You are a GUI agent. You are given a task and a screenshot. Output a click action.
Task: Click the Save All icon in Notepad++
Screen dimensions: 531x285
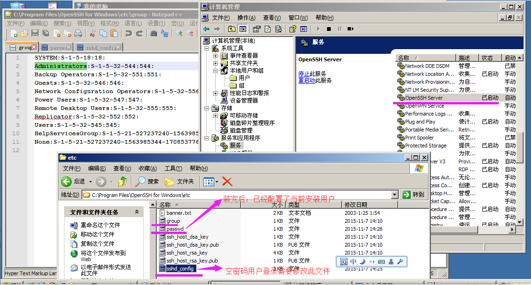[x=46, y=33]
